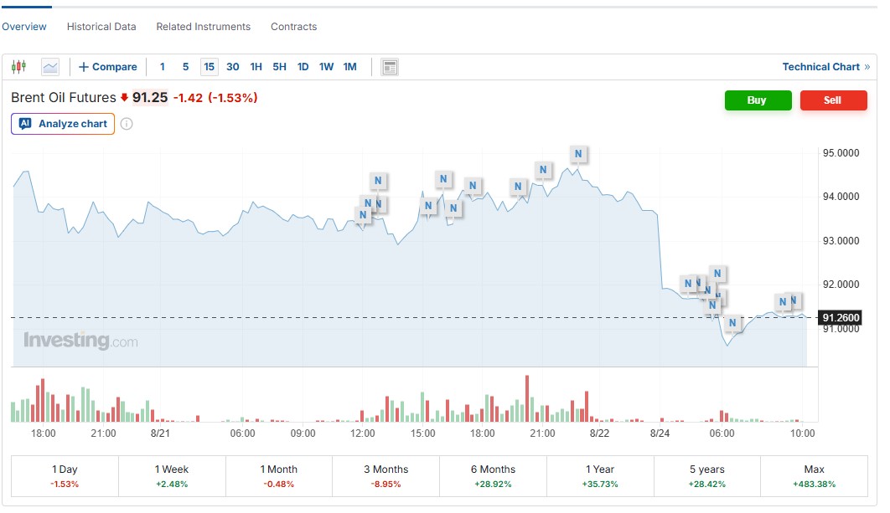Open the Contracts tab
The image size is (890, 513).
(293, 27)
